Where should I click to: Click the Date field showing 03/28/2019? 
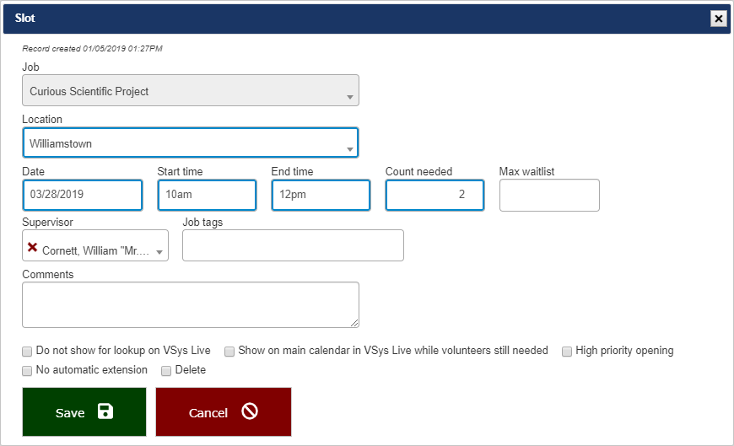point(82,195)
